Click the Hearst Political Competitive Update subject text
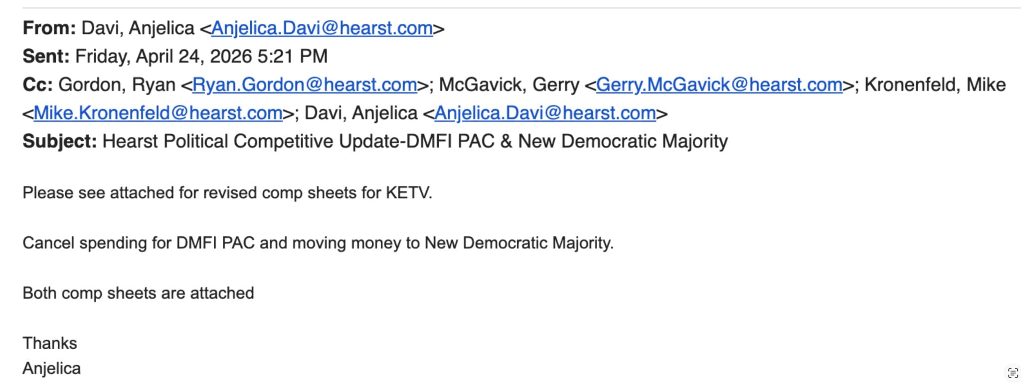 point(415,142)
